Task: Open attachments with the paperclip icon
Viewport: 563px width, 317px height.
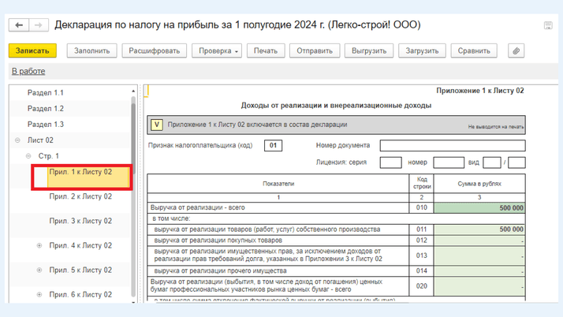Action: coord(516,50)
